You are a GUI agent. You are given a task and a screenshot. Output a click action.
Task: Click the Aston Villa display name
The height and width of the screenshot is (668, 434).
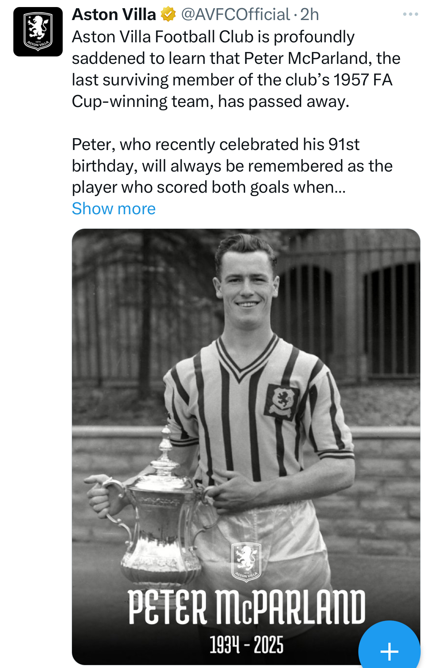(114, 14)
